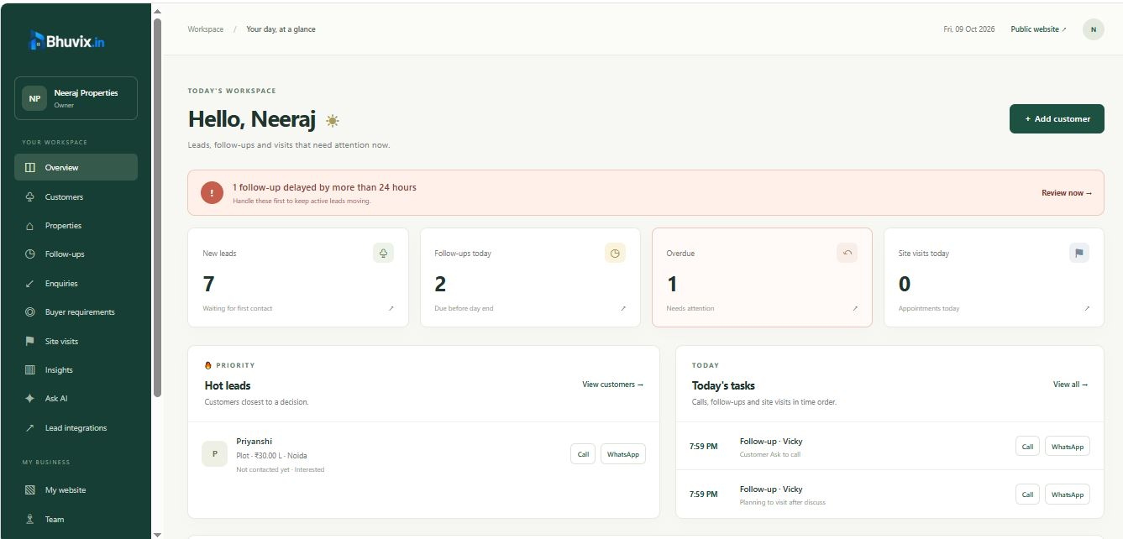
Task: Click the Overdue summary card
Action: click(762, 277)
